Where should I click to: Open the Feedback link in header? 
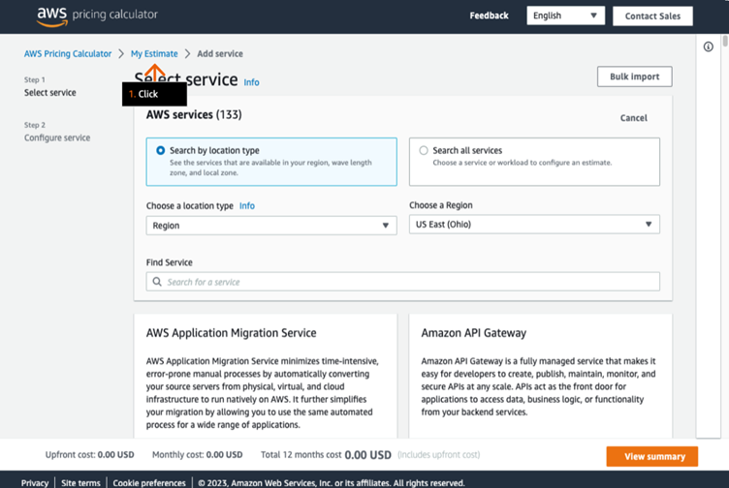point(489,15)
